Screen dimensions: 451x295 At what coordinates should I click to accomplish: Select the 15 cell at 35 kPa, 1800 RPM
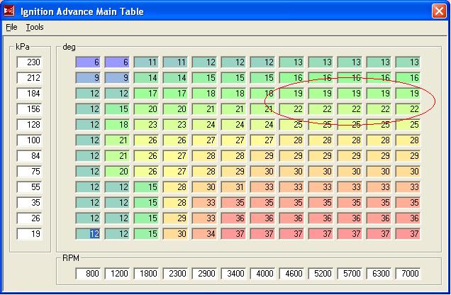pyautogui.click(x=146, y=202)
